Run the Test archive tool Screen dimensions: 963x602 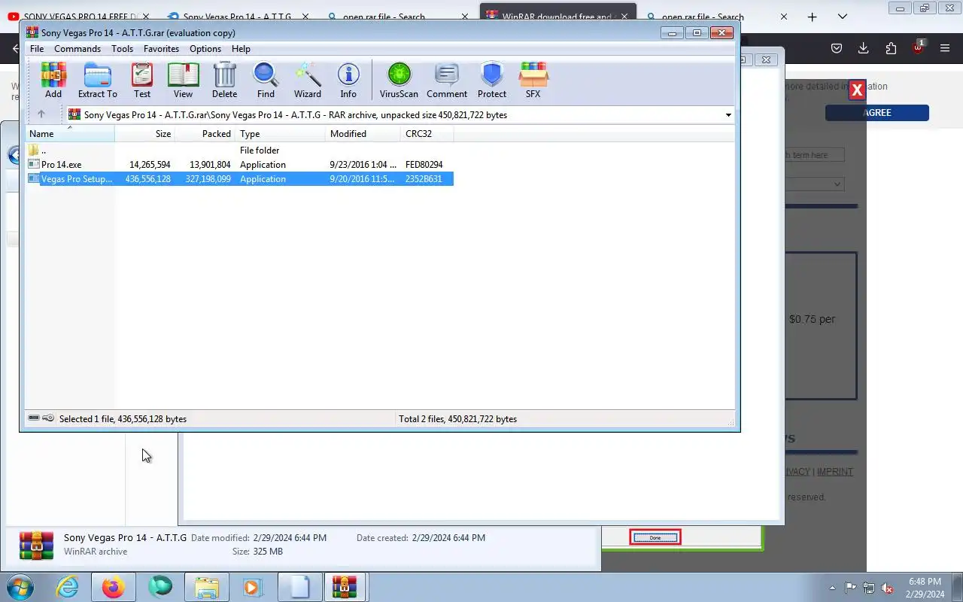[x=142, y=81]
